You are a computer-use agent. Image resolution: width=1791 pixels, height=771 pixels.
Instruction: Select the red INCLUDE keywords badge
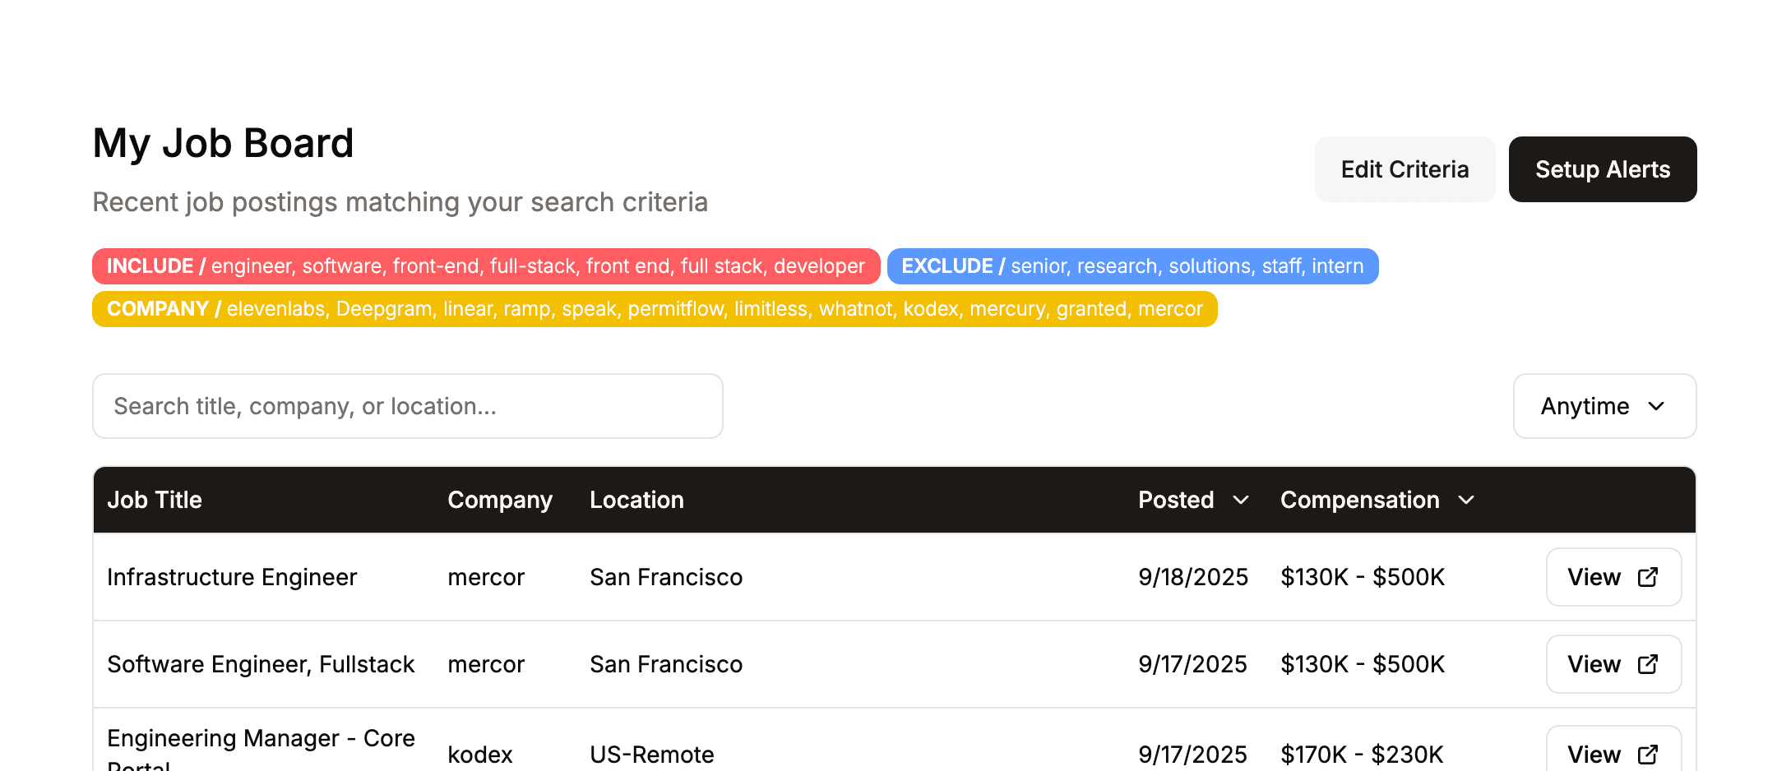[x=484, y=265]
